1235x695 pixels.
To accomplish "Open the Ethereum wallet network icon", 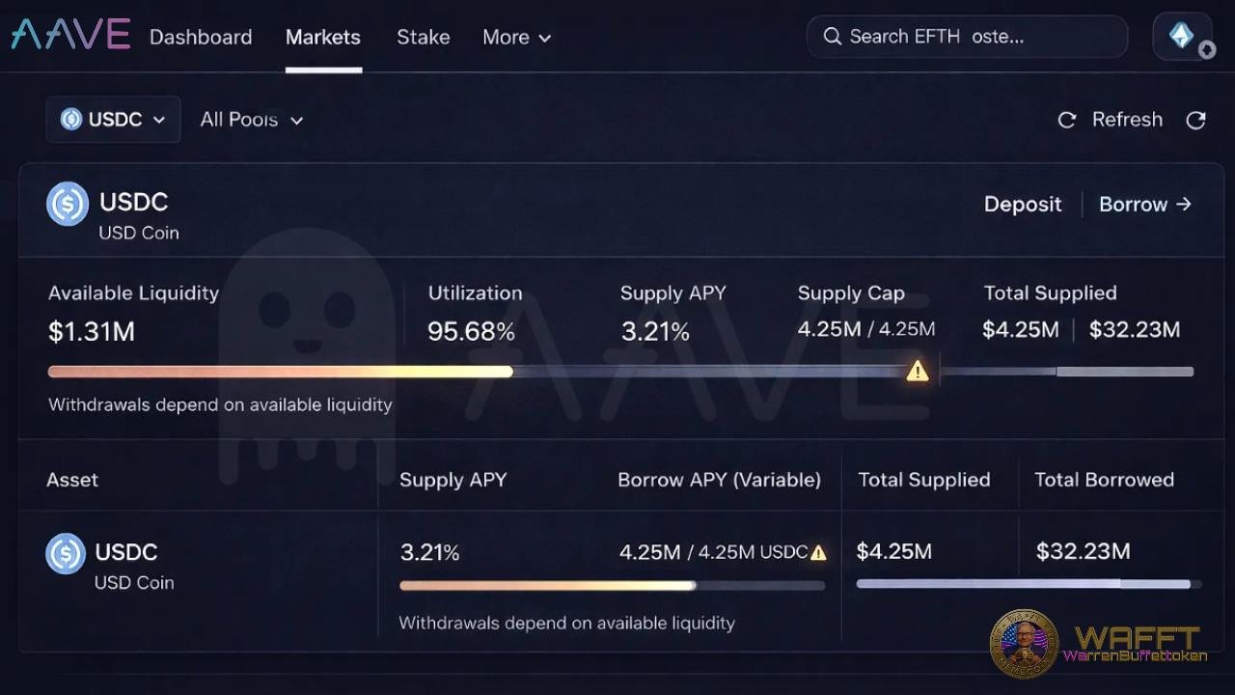I will (x=1181, y=37).
